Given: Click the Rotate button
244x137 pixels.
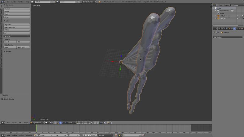Looking at the screenshot, I should [17, 11].
